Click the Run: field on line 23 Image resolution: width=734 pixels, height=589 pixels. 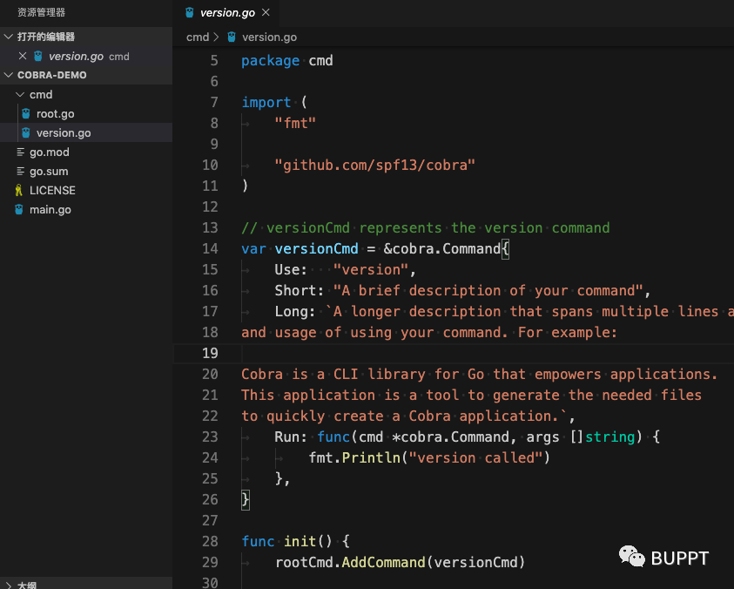(291, 437)
